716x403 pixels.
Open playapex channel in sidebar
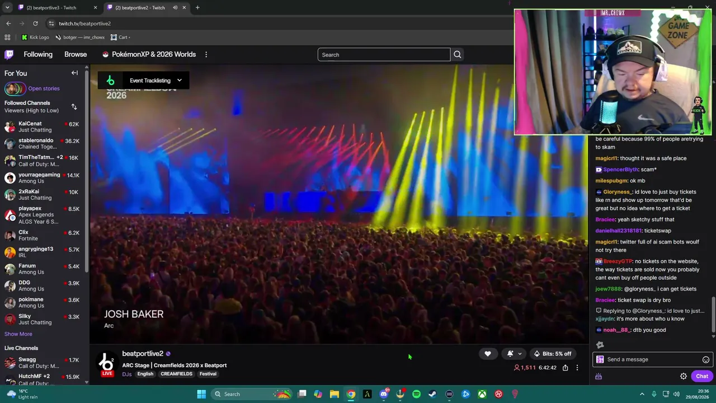[x=43, y=215]
